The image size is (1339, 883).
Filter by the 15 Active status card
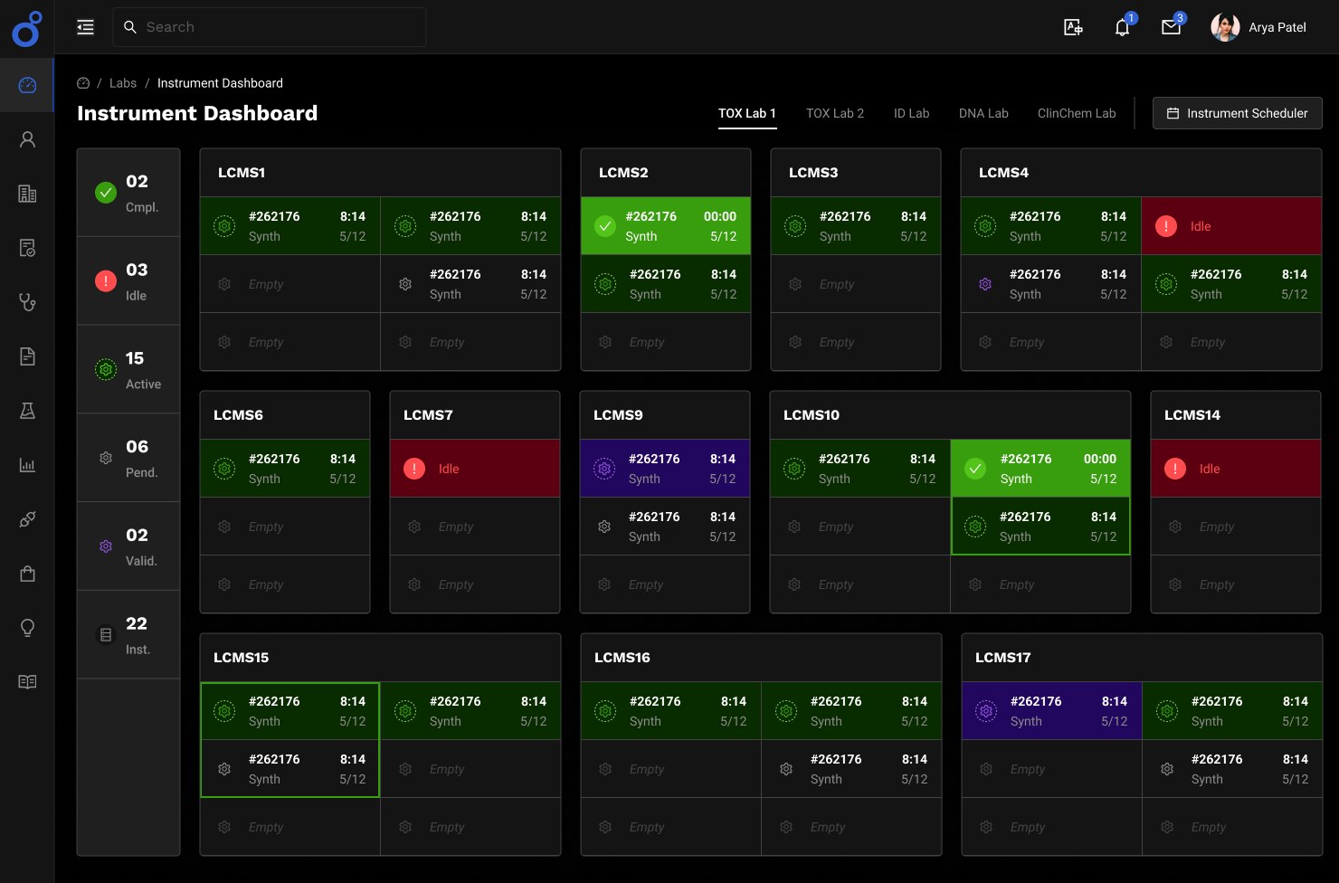(128, 370)
